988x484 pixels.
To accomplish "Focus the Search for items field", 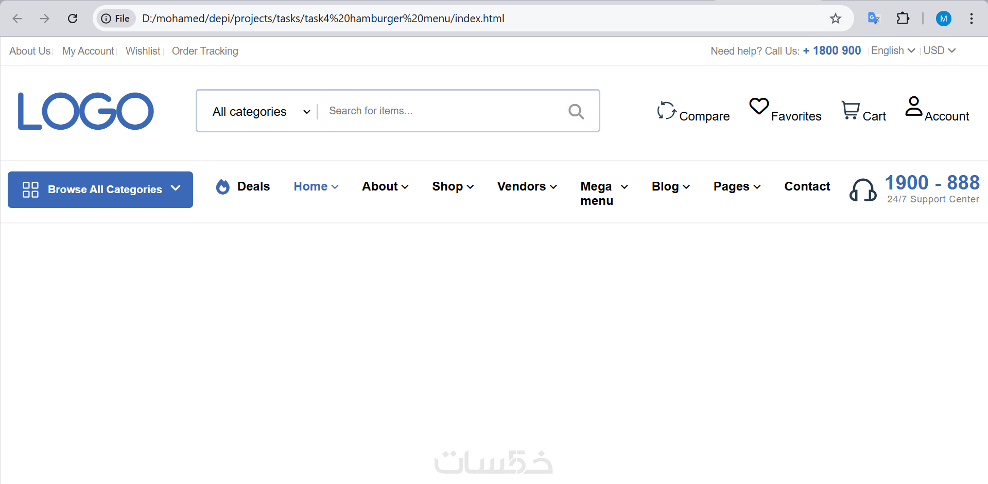I will [443, 111].
